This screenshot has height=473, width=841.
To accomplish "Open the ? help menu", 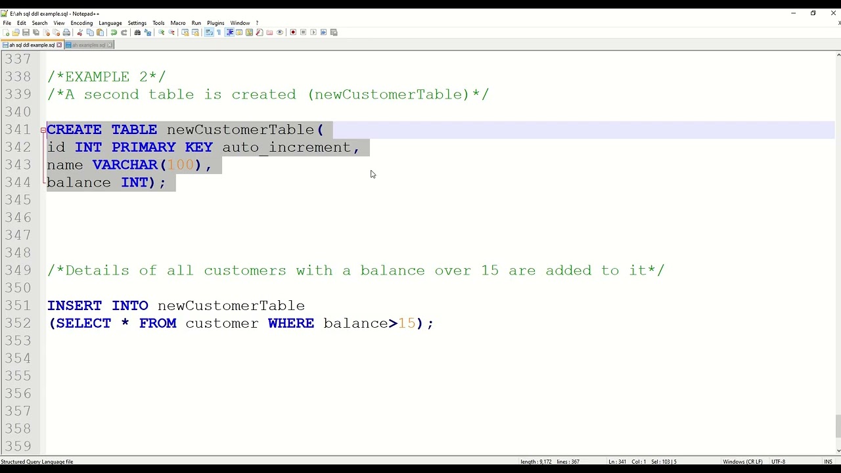I will (x=257, y=23).
